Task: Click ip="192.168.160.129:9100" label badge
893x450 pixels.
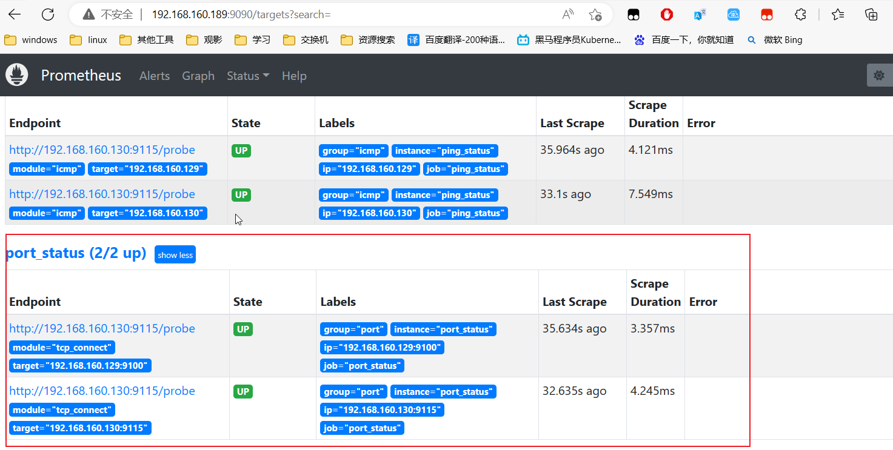Action: click(x=382, y=348)
